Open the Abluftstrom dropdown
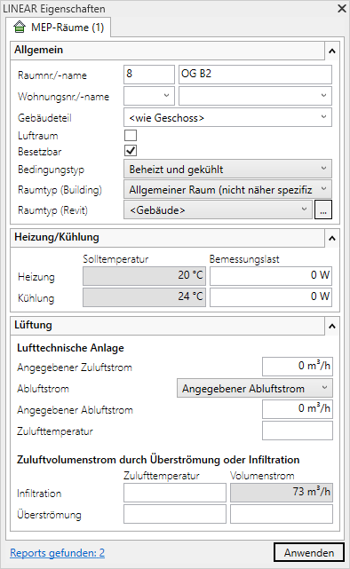Screen dimensions: 350x569 point(255,388)
